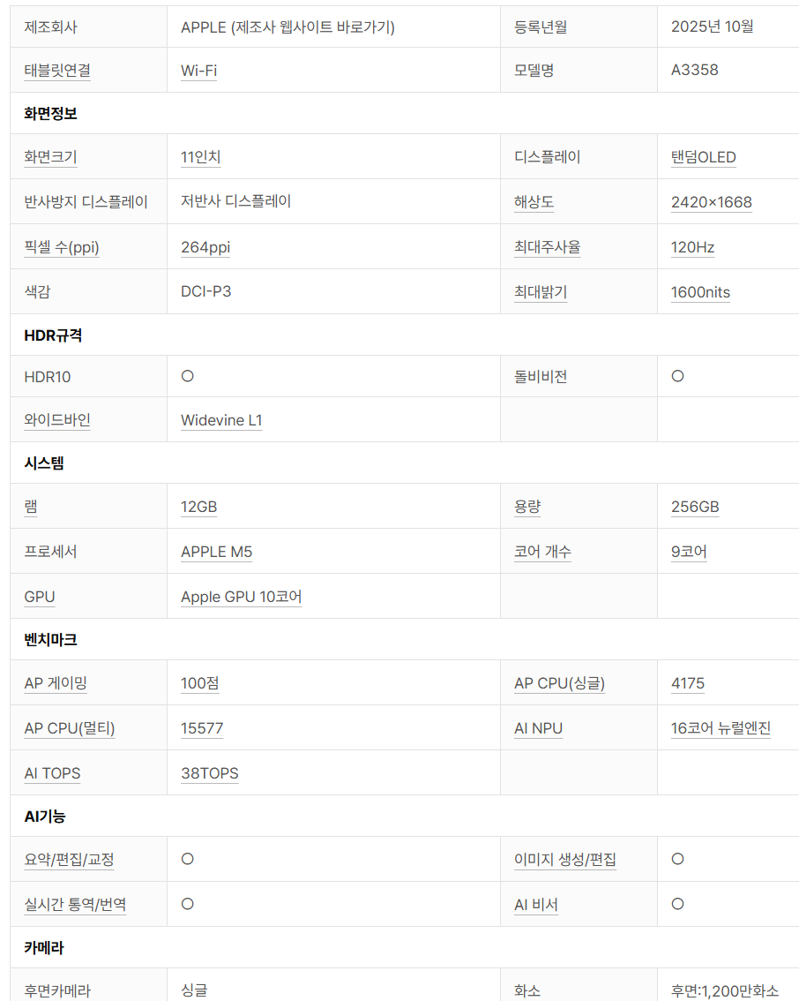799x1001 pixels.
Task: Open the 최대밝기 term link
Action: click(x=540, y=292)
